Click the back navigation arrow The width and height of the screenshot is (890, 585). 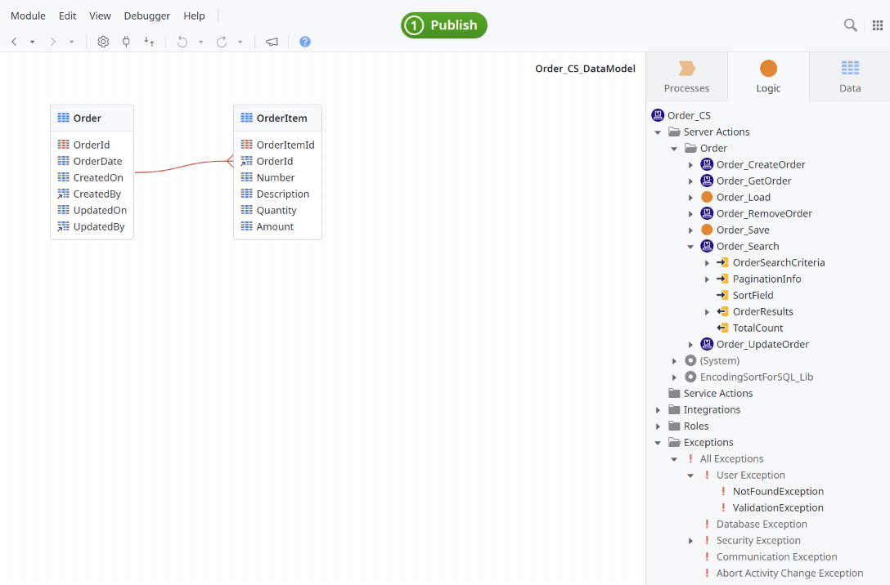[x=14, y=42]
